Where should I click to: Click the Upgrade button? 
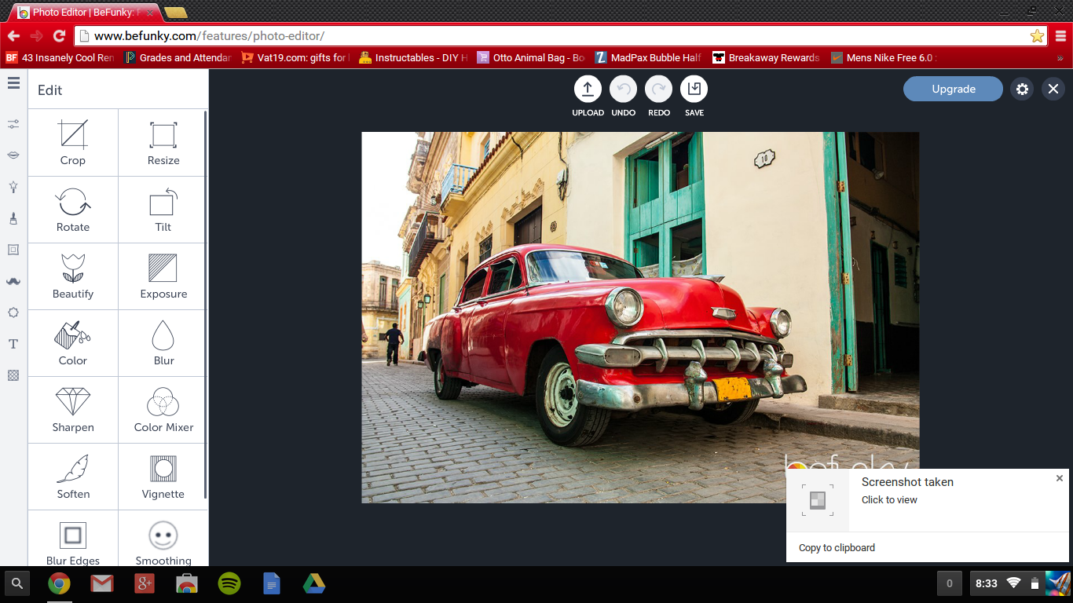tap(954, 89)
